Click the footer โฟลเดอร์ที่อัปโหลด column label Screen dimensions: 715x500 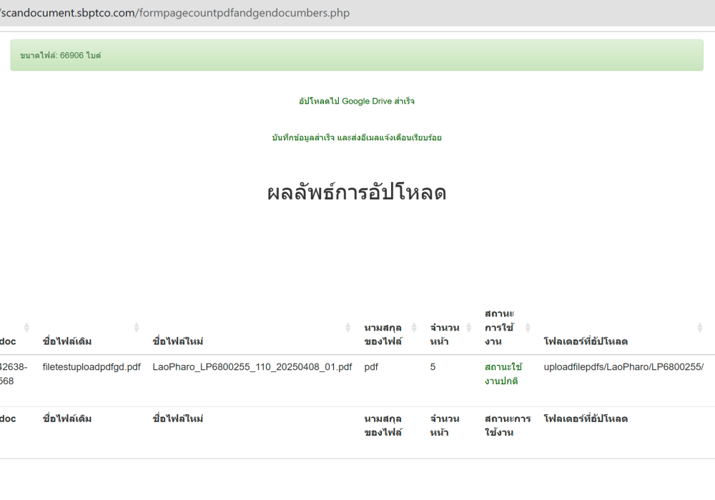pos(586,419)
